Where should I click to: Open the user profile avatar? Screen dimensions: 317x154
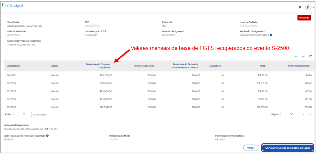(x=308, y=7)
